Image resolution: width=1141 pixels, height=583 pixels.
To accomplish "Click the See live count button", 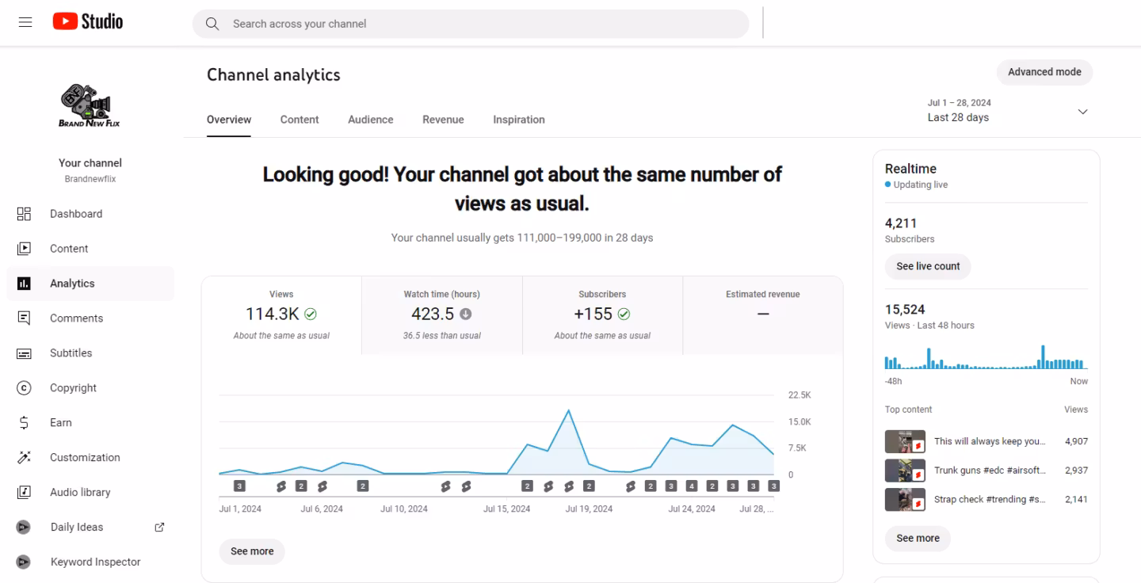I will coord(927,266).
